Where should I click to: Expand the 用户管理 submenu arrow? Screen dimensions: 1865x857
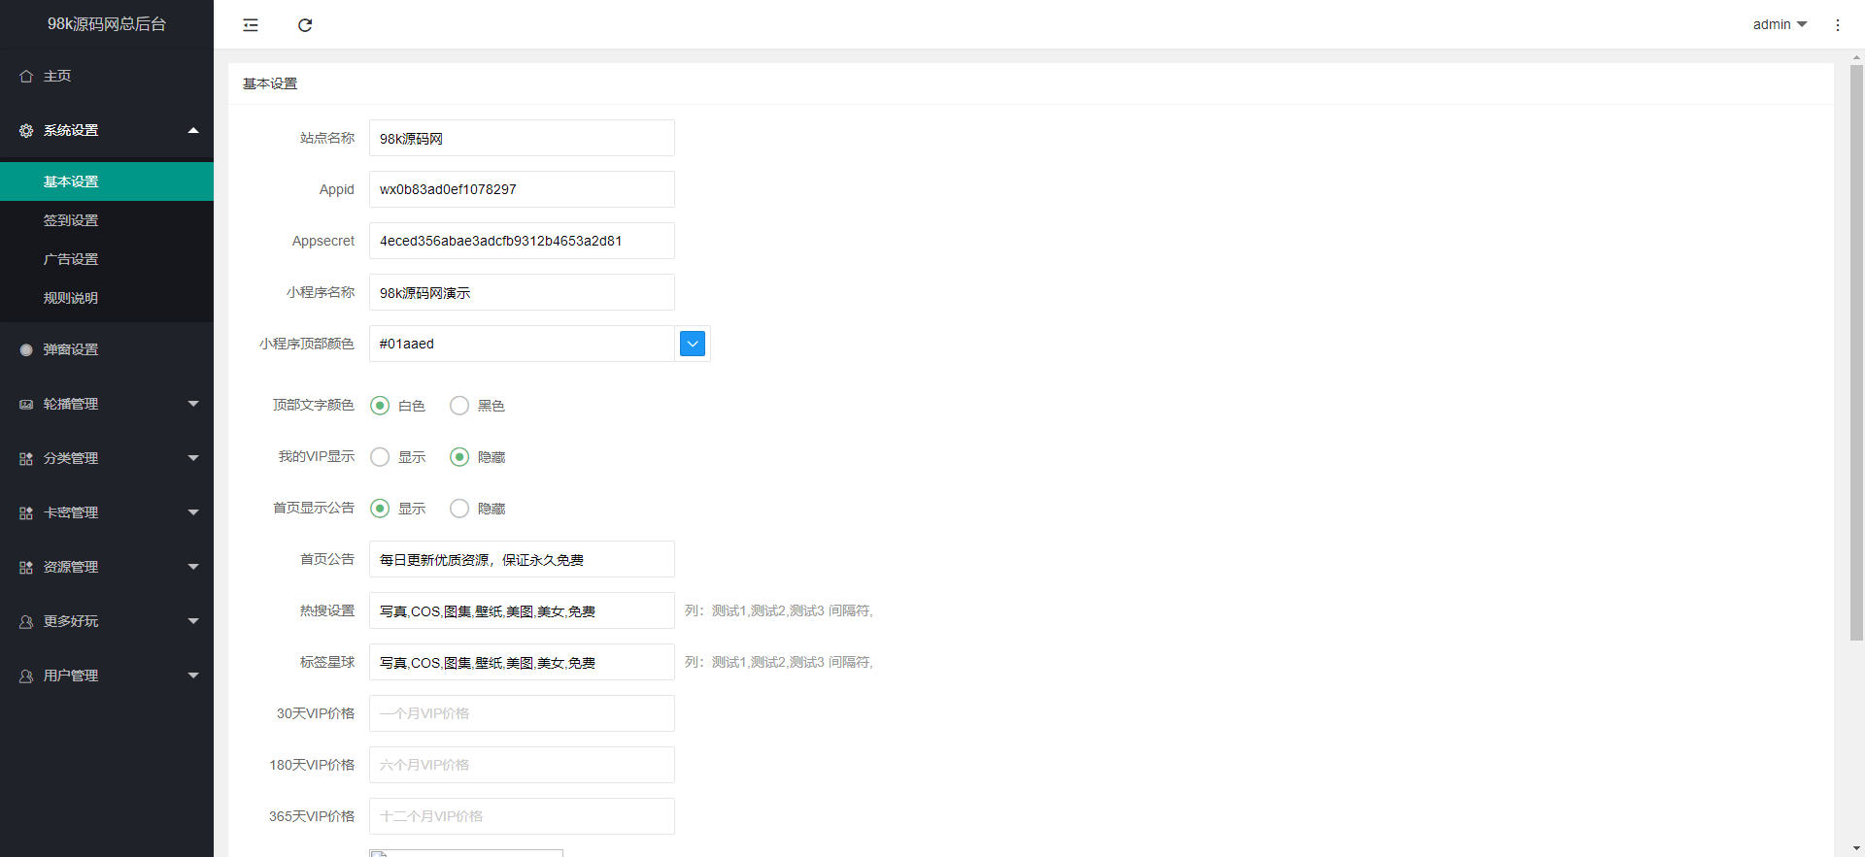pyautogui.click(x=193, y=676)
